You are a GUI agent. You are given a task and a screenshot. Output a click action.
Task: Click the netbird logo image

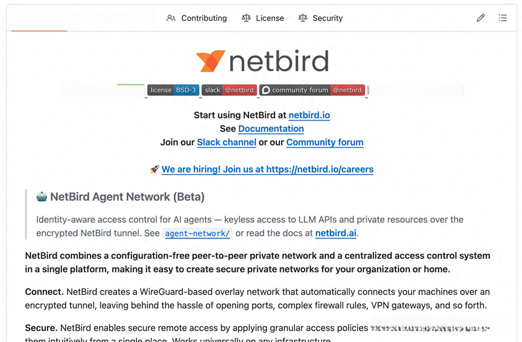tap(262, 61)
